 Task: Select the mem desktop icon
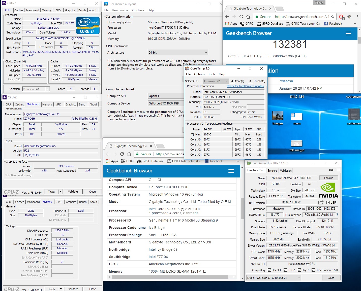click(x=297, y=118)
